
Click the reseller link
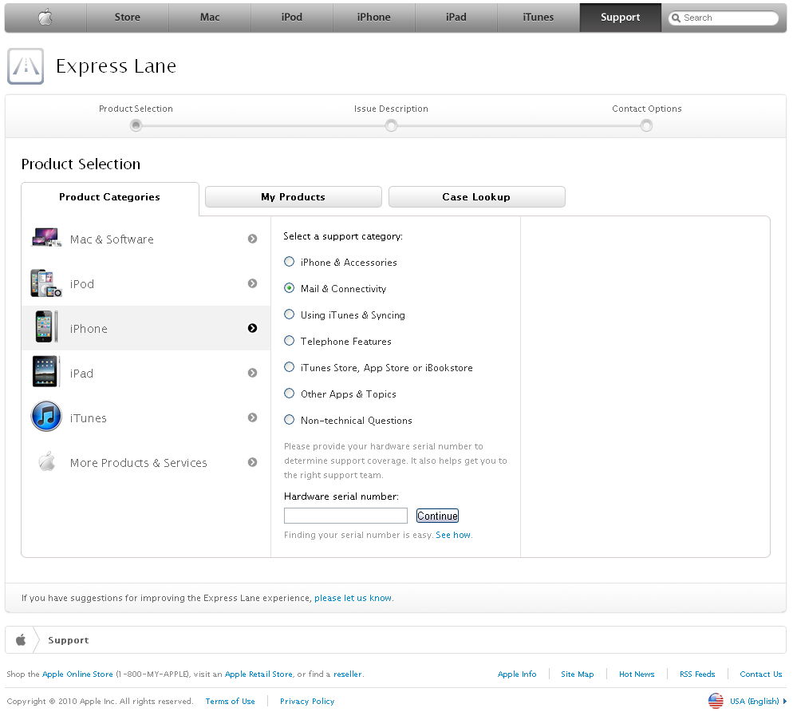point(348,674)
